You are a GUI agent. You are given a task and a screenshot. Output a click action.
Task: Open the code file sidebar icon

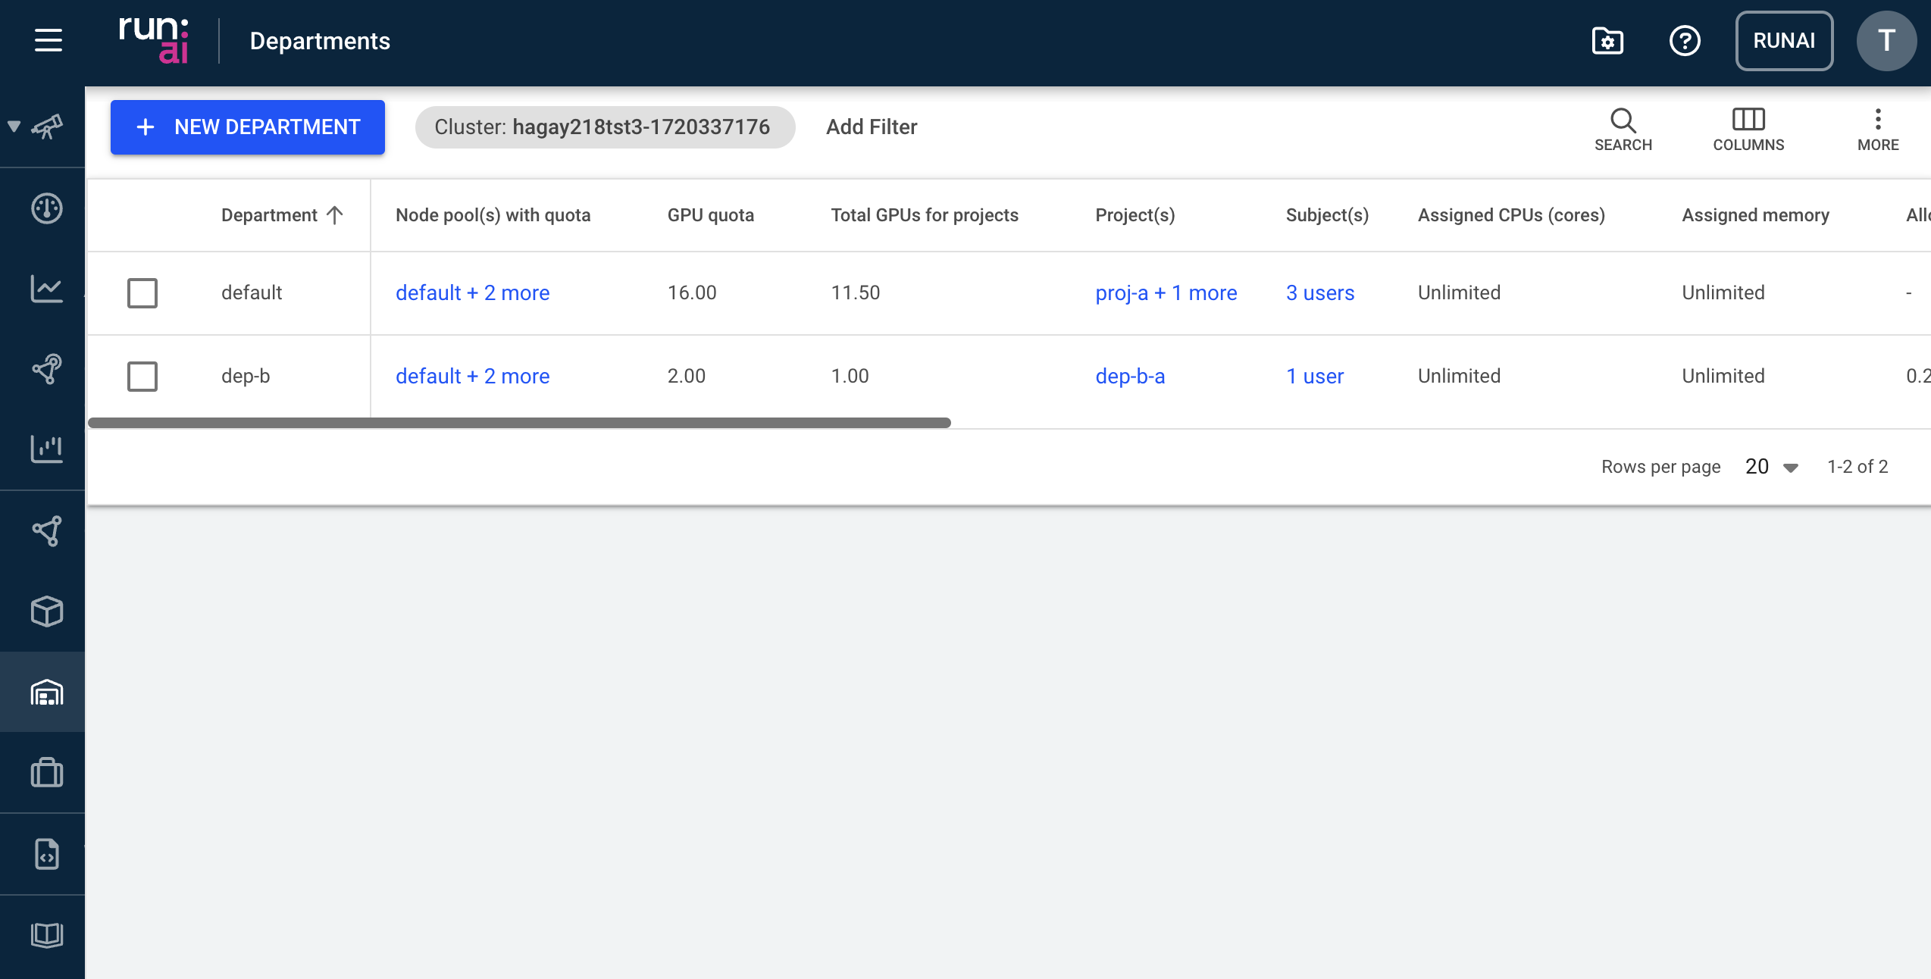click(47, 854)
